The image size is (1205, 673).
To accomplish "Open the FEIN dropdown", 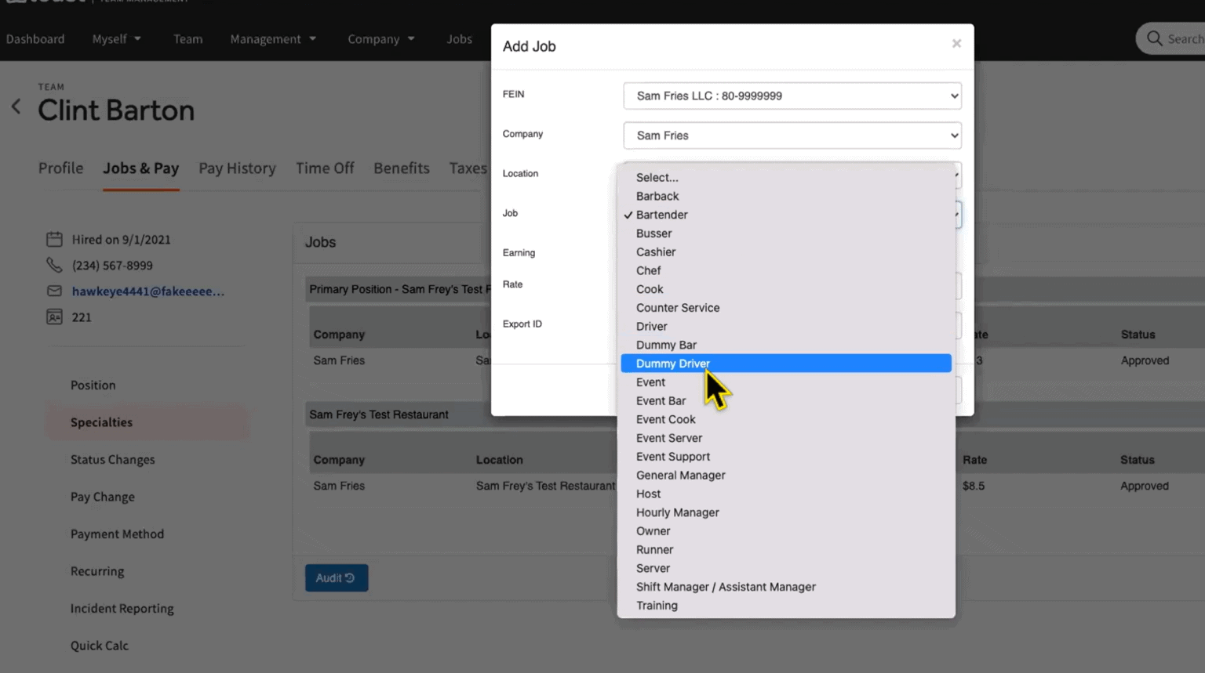I will tap(792, 96).
